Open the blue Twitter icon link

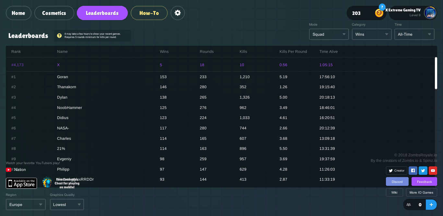423,171
